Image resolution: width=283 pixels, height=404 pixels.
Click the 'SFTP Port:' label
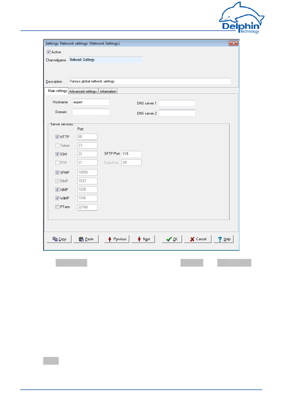point(112,154)
